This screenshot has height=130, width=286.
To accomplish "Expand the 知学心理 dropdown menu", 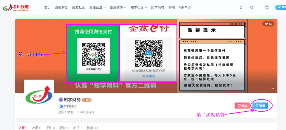I will [139, 8].
